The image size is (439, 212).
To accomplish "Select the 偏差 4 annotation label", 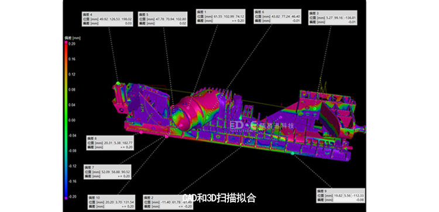I will (x=107, y=19).
